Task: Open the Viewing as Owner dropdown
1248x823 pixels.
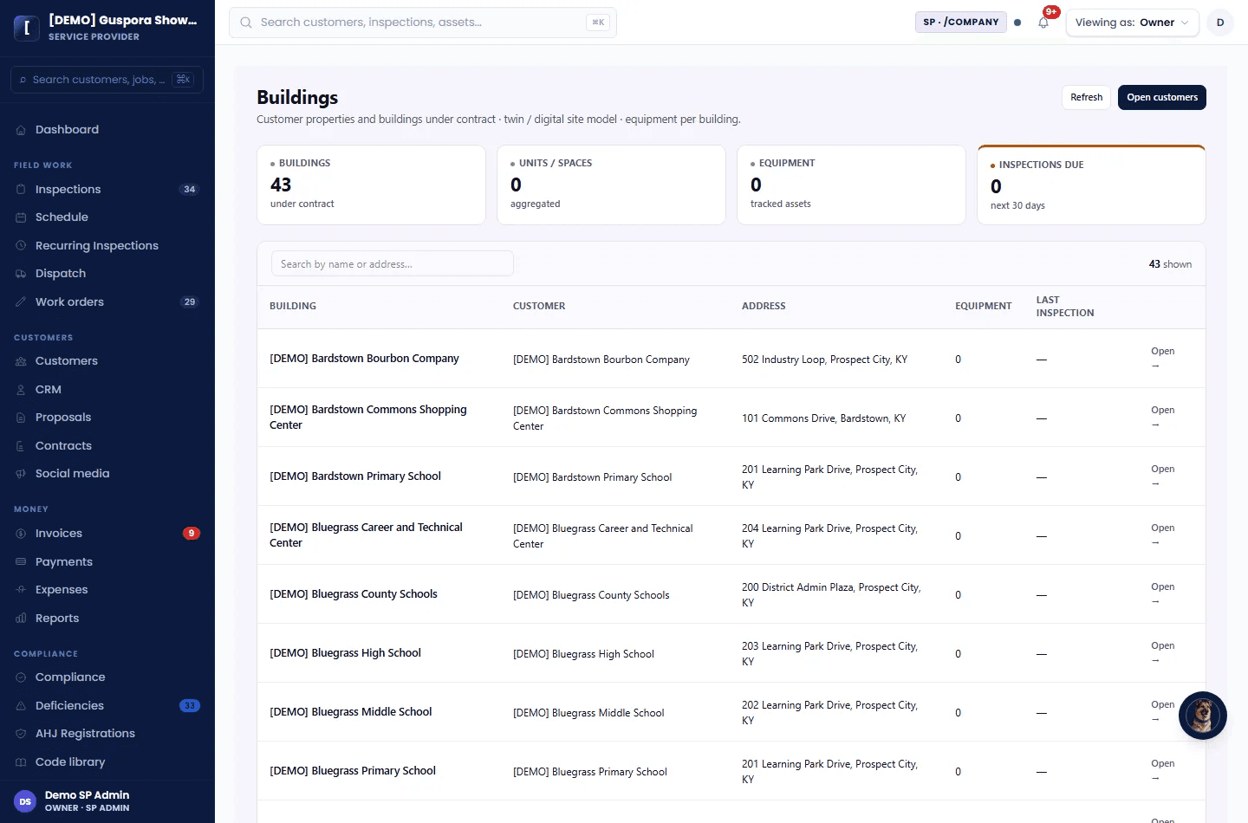Action: point(1133,23)
